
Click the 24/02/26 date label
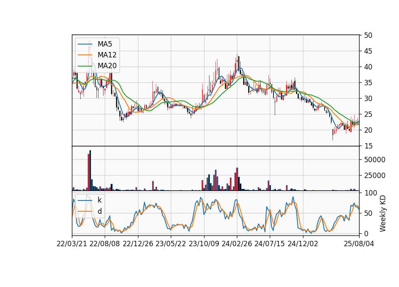pos(237,244)
